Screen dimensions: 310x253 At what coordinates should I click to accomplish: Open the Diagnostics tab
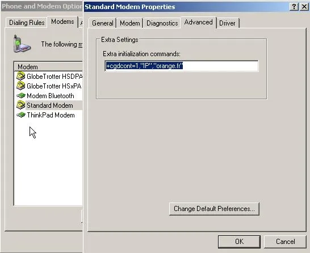162,23
